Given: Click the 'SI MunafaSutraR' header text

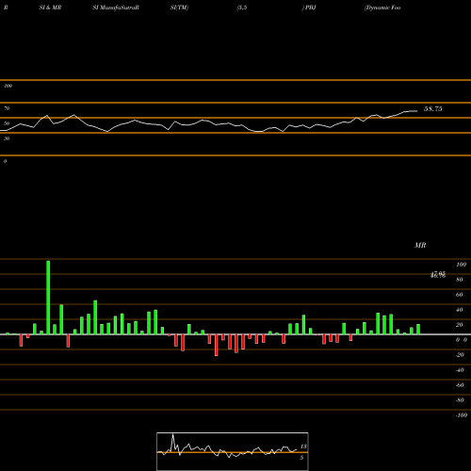Looking at the screenshot, I should pos(116,8).
